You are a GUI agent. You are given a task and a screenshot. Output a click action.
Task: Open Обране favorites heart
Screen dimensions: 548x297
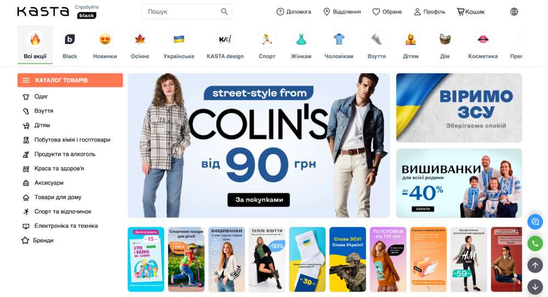(x=387, y=12)
